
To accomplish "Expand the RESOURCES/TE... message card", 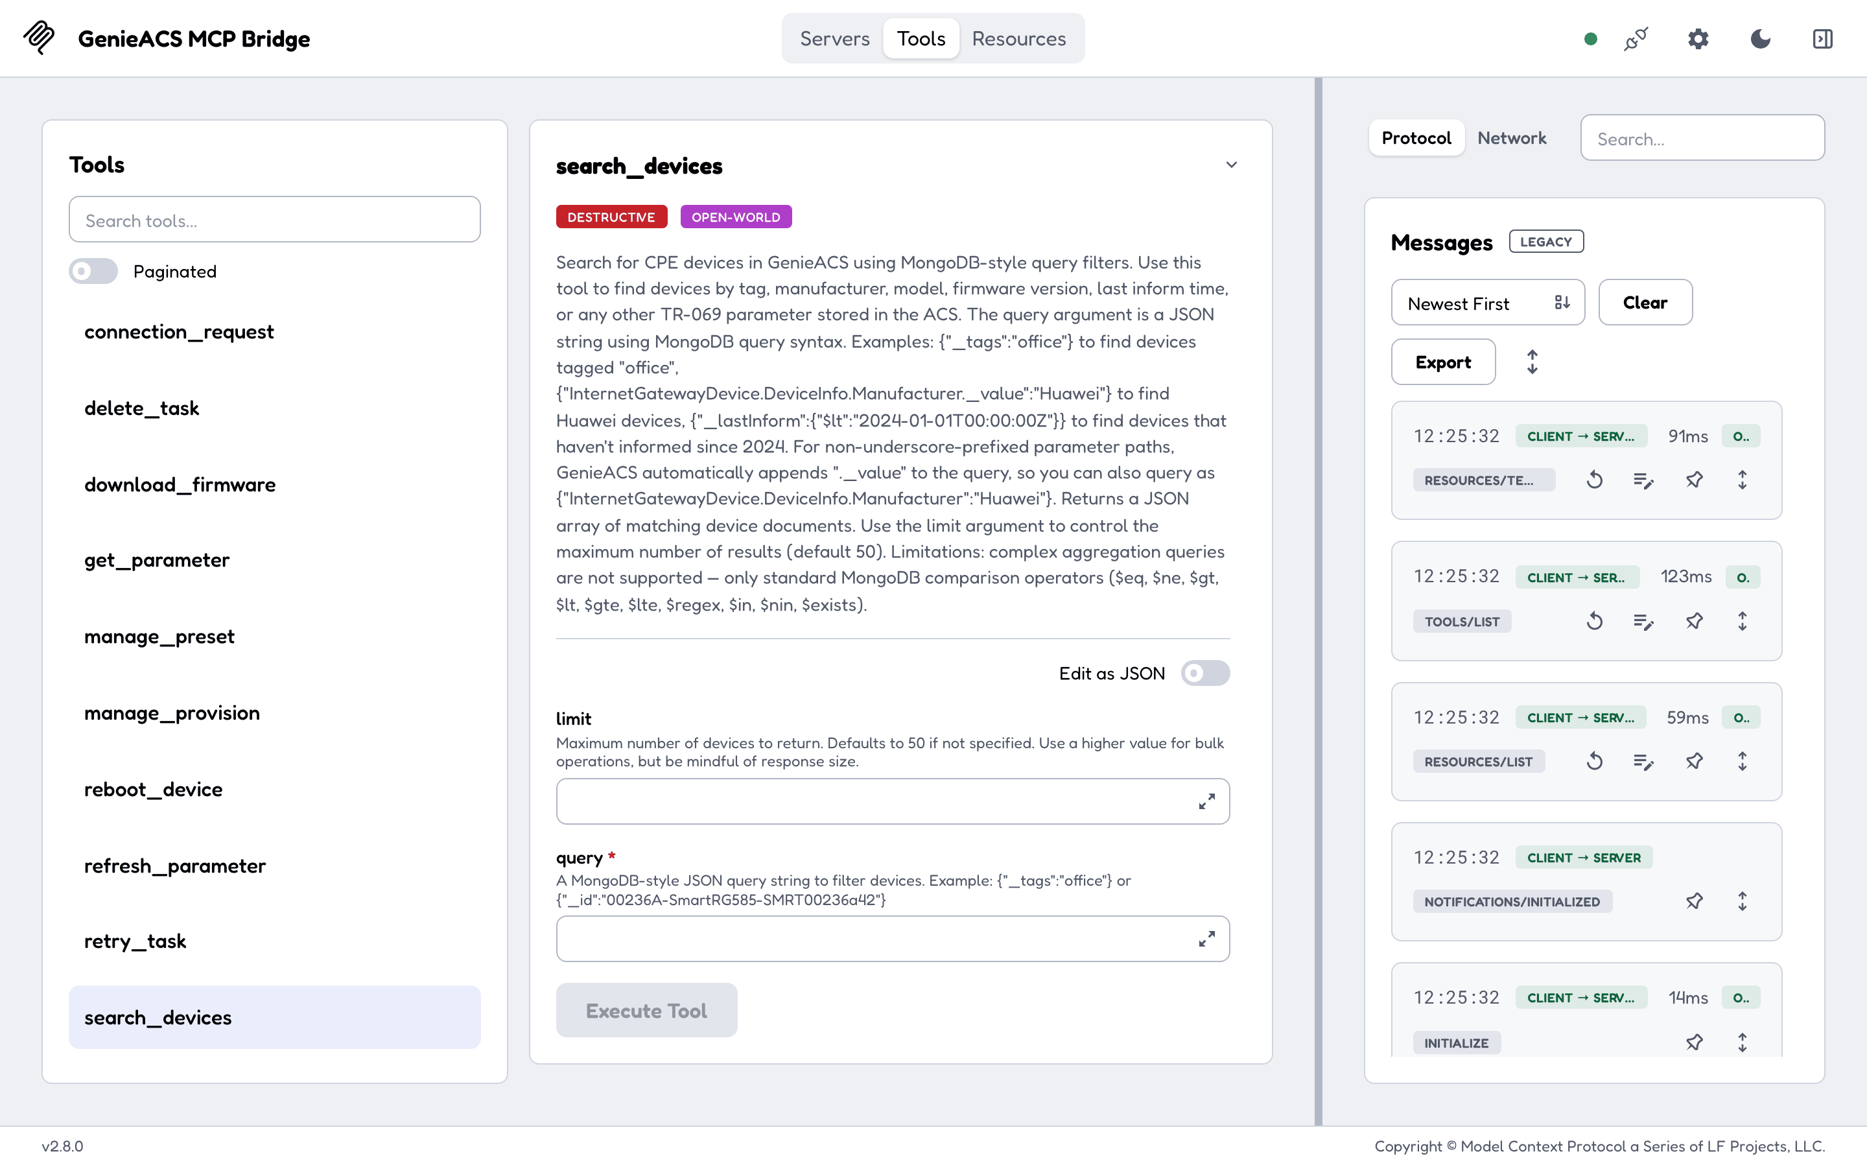I will pyautogui.click(x=1742, y=480).
